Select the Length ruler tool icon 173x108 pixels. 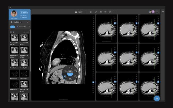pos(76,12)
